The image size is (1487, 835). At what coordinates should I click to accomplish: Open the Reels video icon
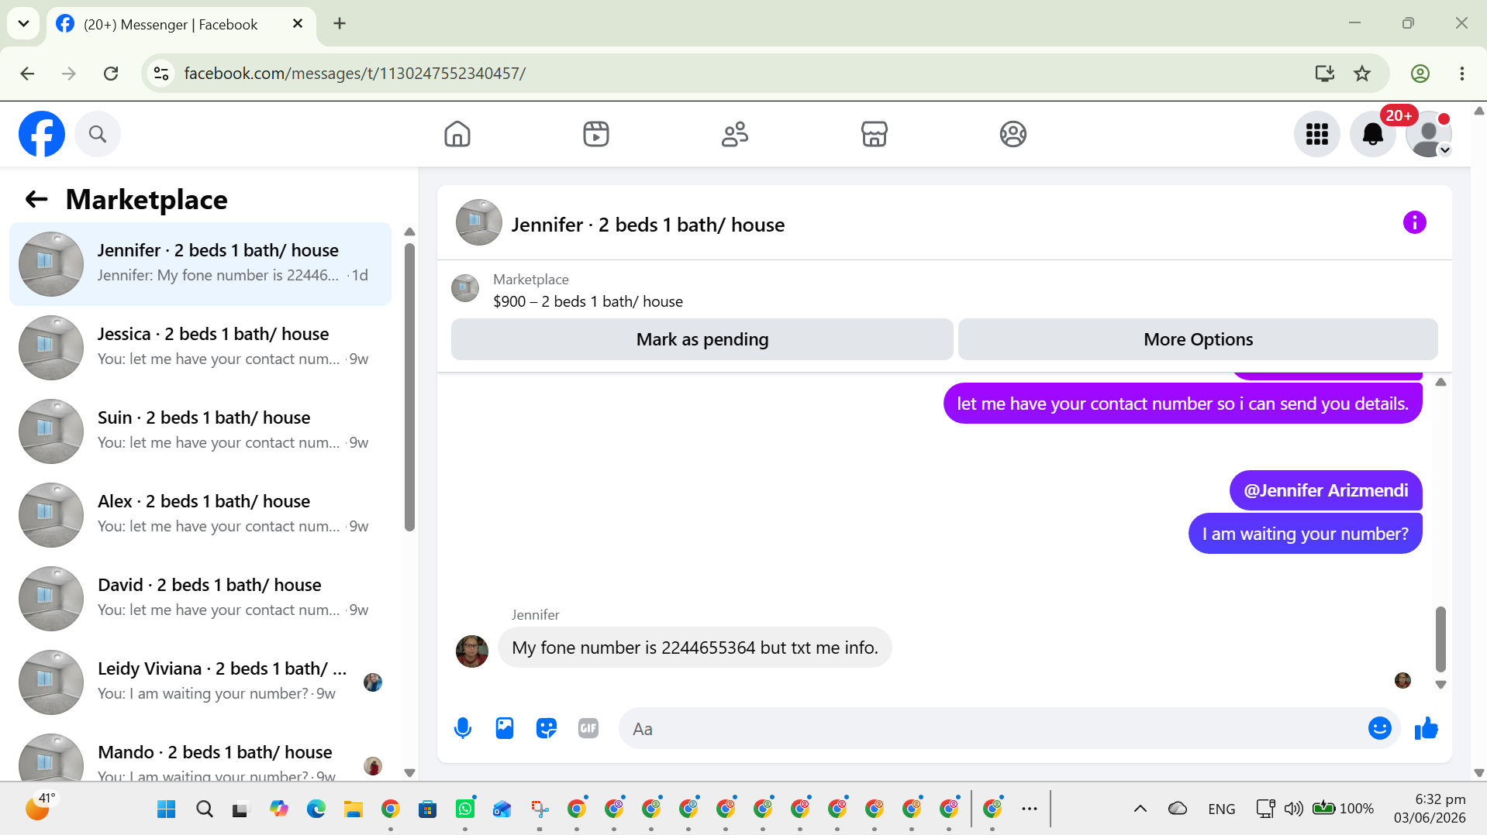[x=596, y=134]
